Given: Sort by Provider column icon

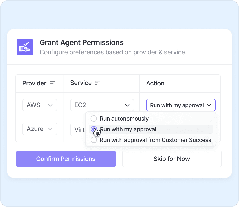Looking at the screenshot, I should (52, 83).
